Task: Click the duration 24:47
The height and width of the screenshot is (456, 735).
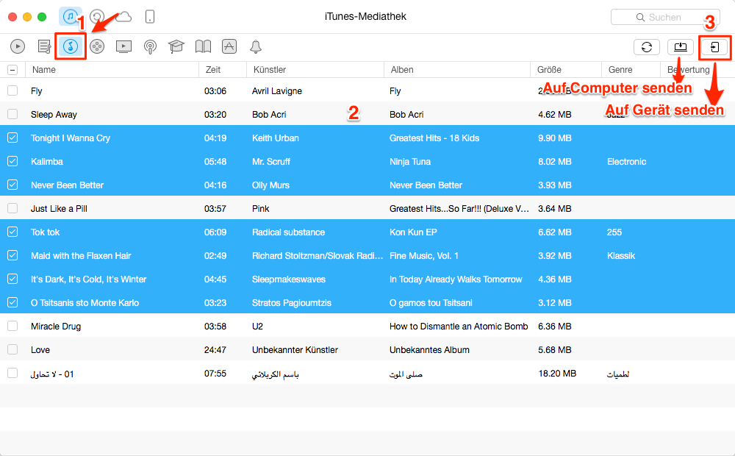Action: point(215,349)
